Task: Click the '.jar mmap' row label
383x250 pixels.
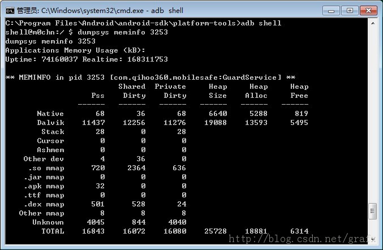Action: tap(44, 177)
